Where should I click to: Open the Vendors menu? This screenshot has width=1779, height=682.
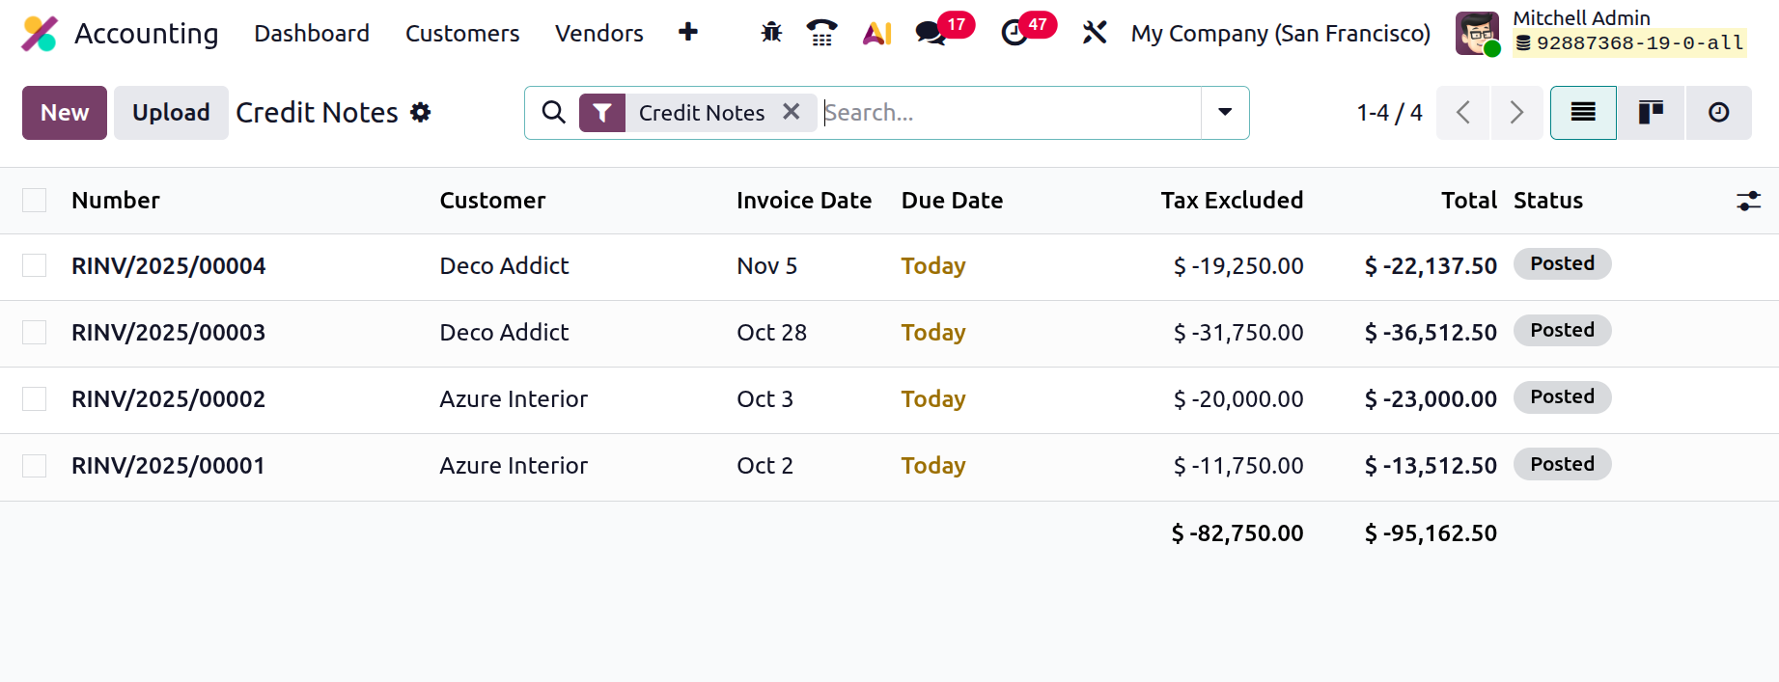(598, 34)
